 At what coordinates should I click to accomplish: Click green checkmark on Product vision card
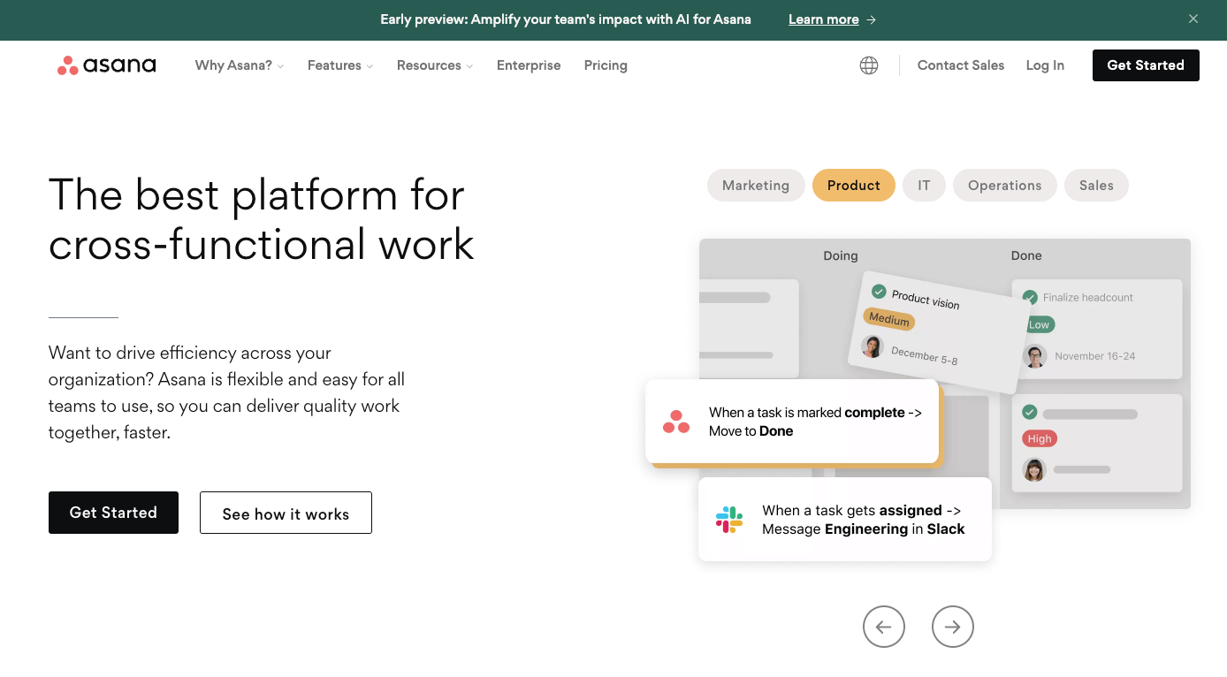click(879, 291)
